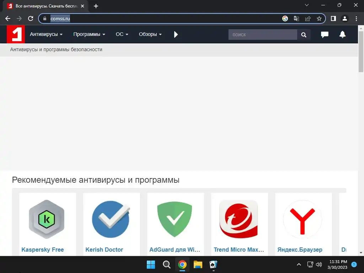Open File Explorer from taskbar
Viewport: 364px width, 273px height.
coord(198,264)
